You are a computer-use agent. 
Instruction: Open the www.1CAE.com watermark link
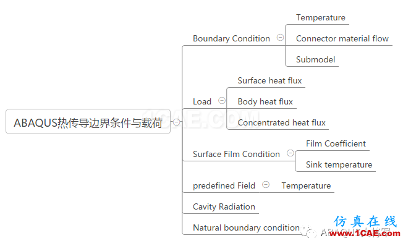365,233
